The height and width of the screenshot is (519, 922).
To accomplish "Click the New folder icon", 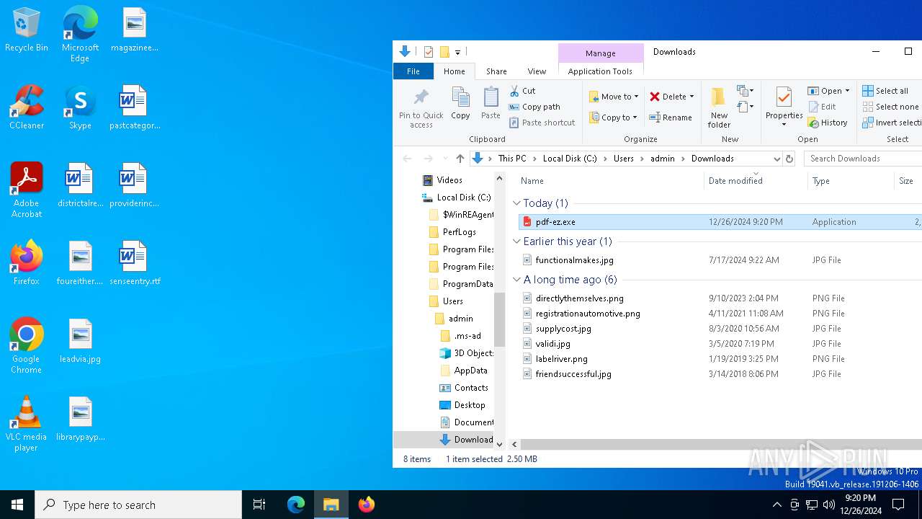I will click(x=719, y=107).
